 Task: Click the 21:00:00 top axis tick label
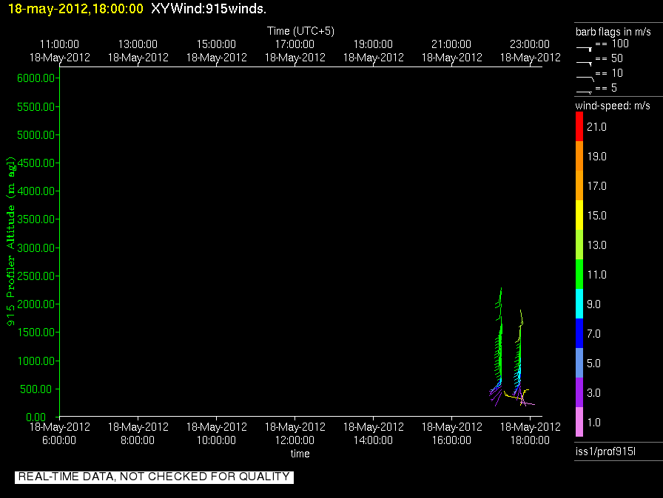coord(451,44)
